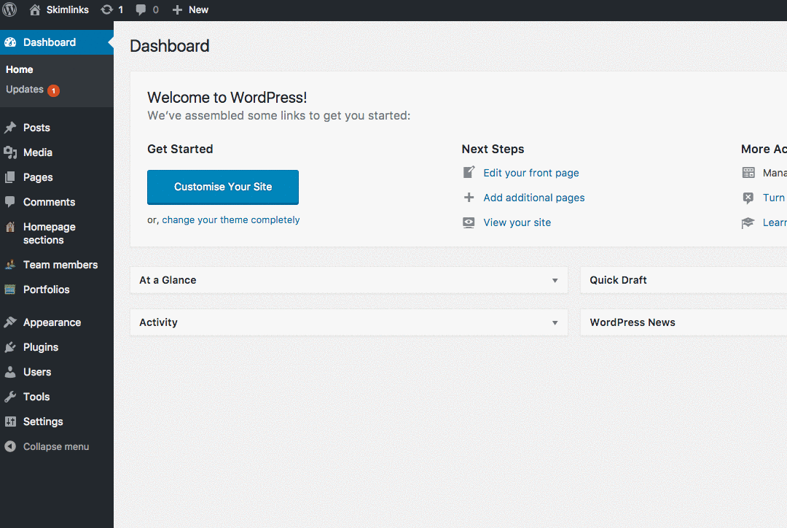The image size is (787, 528).
Task: Click the comments bubble icon in admin bar
Action: pyautogui.click(x=141, y=9)
